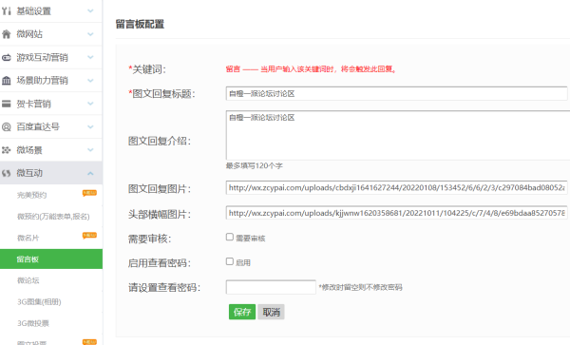Viewport: 570px width, 345px height.
Task: Click the 需要审核 field label on left
Action: click(149, 239)
